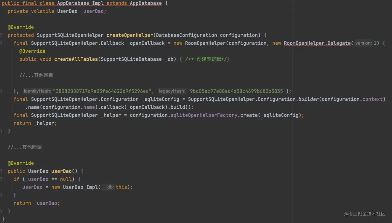Click the return _helper statement
Image resolution: width=392 pixels, height=223 pixels.
point(35,123)
